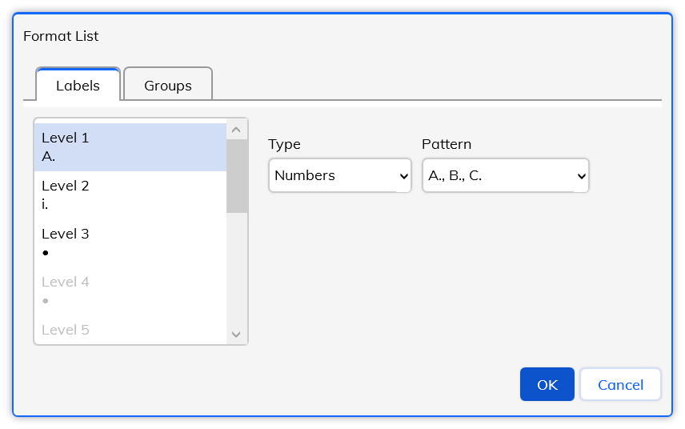The height and width of the screenshot is (429, 685).
Task: Click the chevron on the Type select
Action: (403, 176)
